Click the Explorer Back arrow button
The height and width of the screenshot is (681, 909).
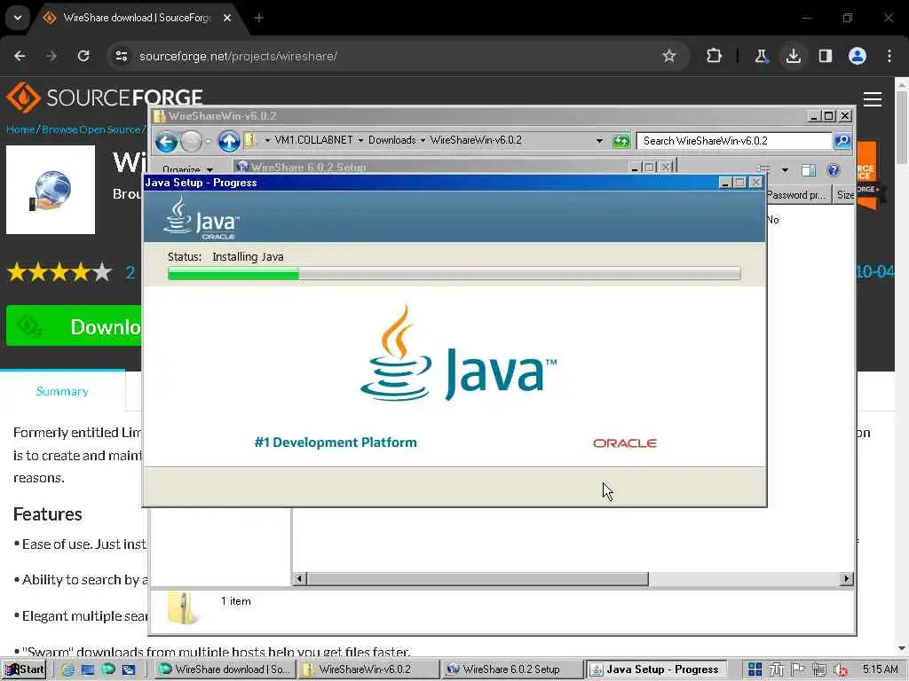(x=166, y=141)
